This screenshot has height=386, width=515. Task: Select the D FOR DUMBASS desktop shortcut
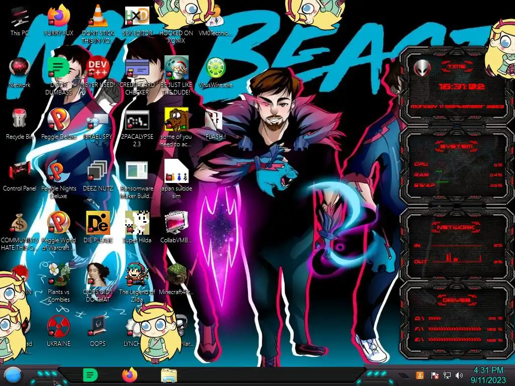58,76
